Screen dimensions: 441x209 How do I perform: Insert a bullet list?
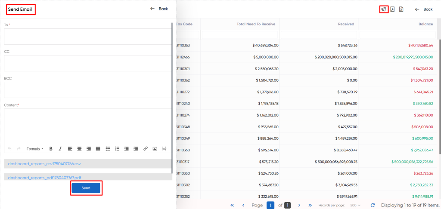coord(108,149)
